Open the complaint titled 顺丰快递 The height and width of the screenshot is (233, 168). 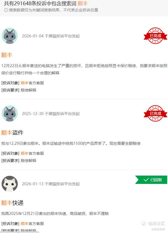click(x=12, y=203)
